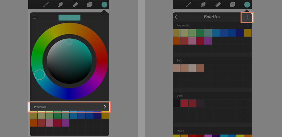
Task: Click the inner saturation brightness disc
Action: point(69,61)
